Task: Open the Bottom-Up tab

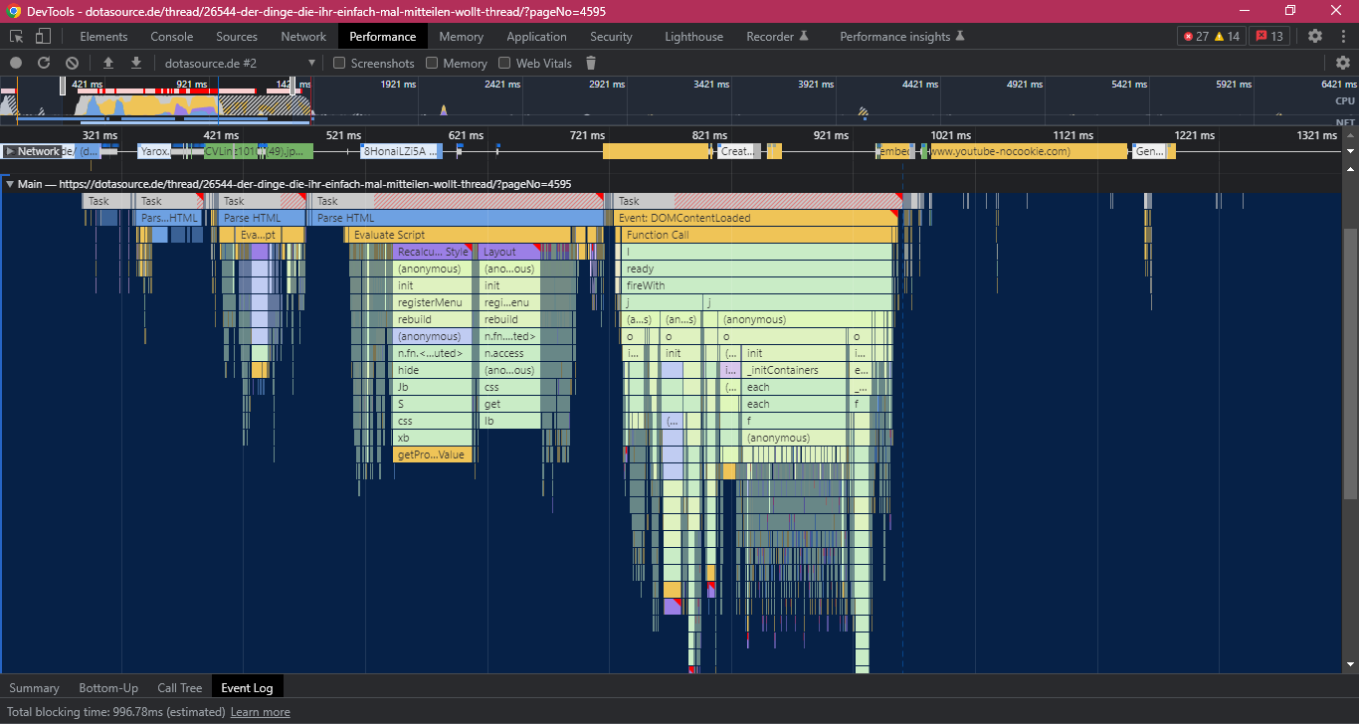Action: pyautogui.click(x=108, y=687)
